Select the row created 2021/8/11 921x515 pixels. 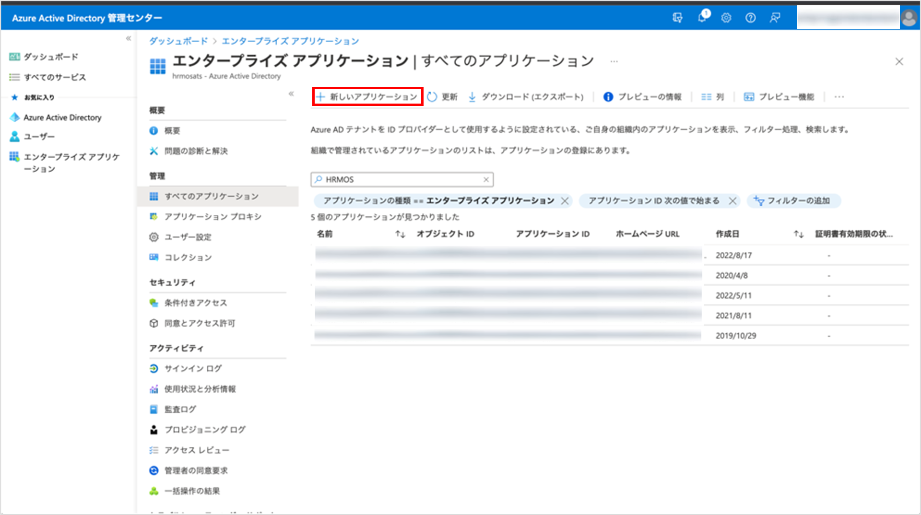[x=610, y=316]
